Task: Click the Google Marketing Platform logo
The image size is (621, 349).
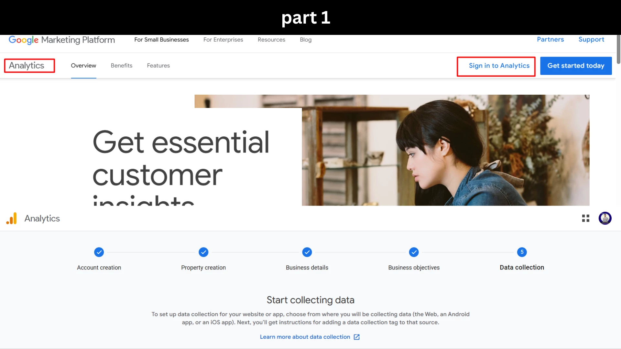Action: (61, 40)
